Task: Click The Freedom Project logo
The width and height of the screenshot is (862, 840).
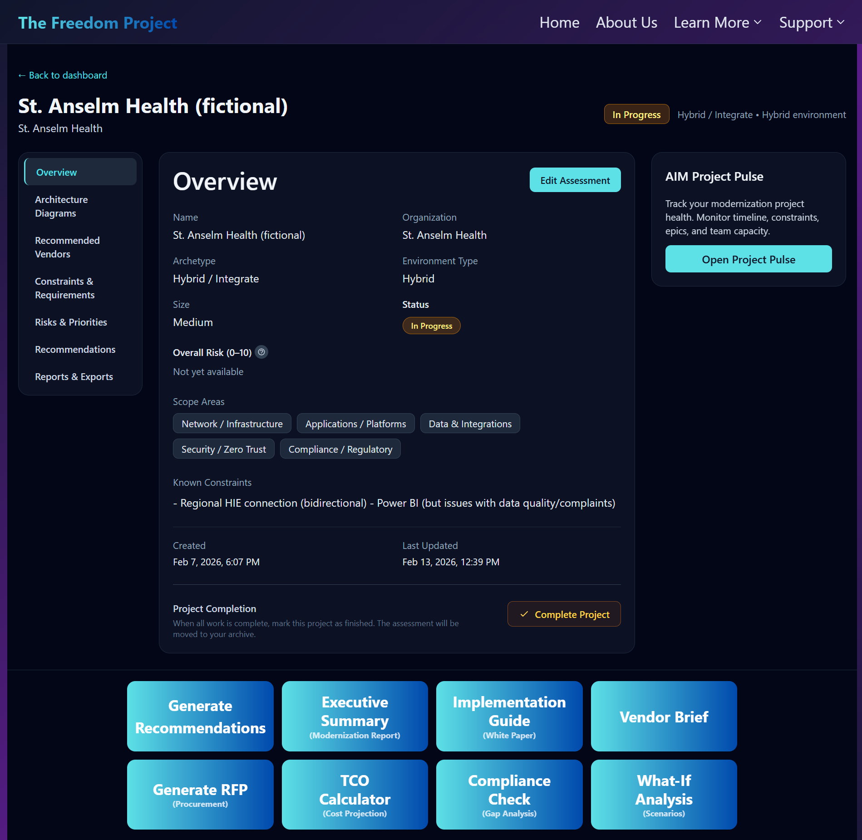Action: pyautogui.click(x=98, y=22)
